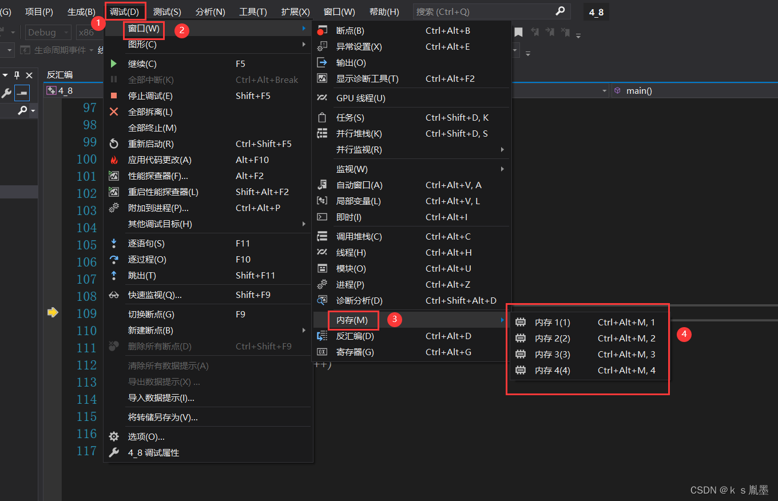Open GPU 线程(U) window

pyautogui.click(x=411, y=98)
